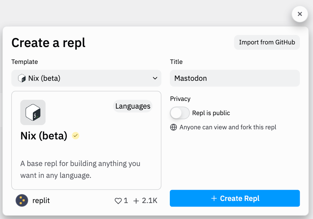Screen dimensions: 313x219
Task: Click the 2.1K forks count
Action: [150, 201]
